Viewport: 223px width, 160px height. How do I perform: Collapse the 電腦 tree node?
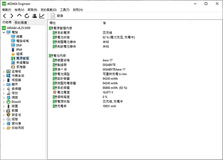click(4, 32)
